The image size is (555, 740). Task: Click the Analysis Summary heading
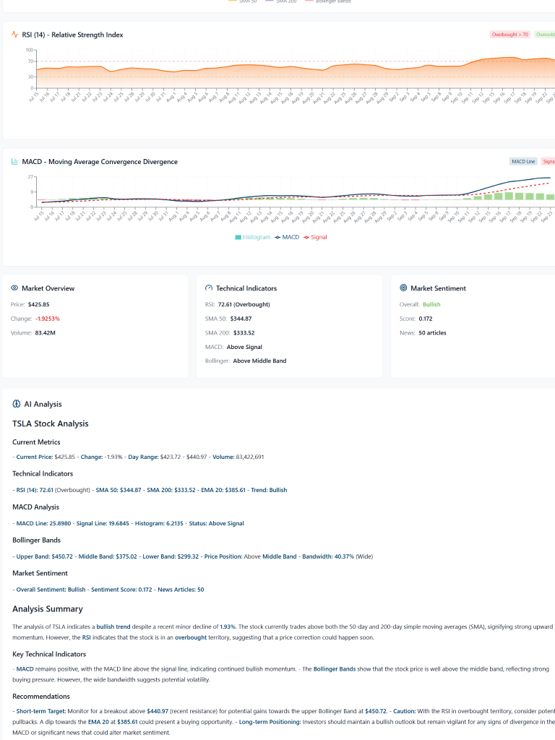[48, 608]
